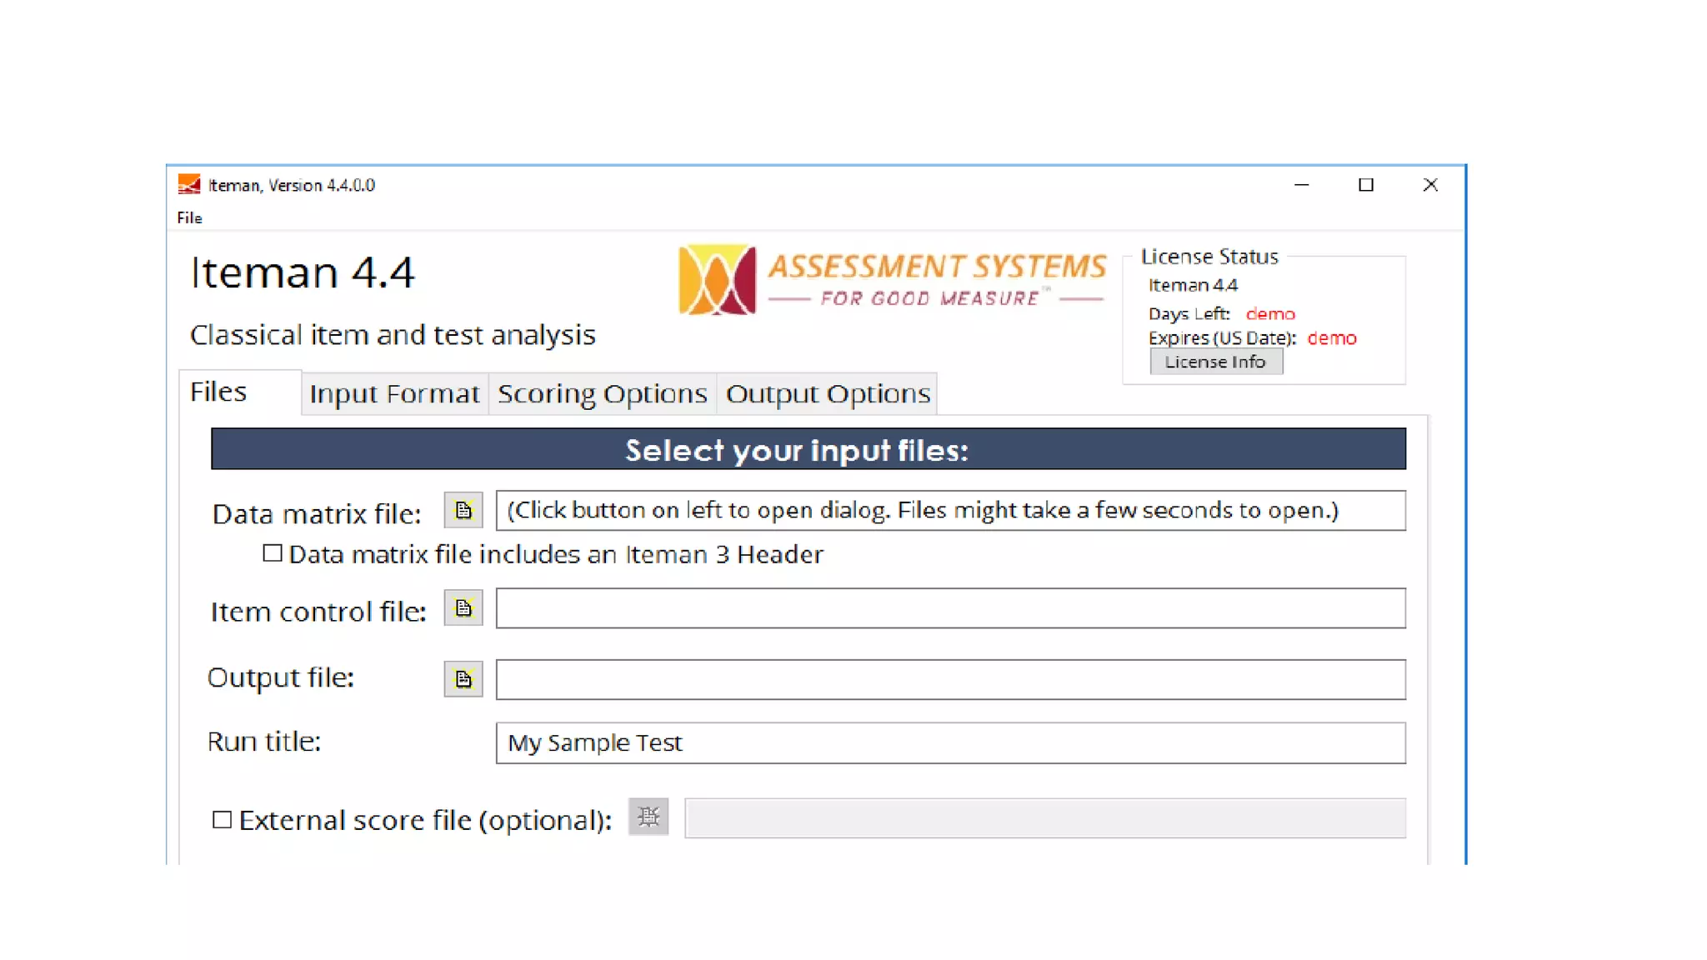Minimize the Iteman window

point(1301,185)
